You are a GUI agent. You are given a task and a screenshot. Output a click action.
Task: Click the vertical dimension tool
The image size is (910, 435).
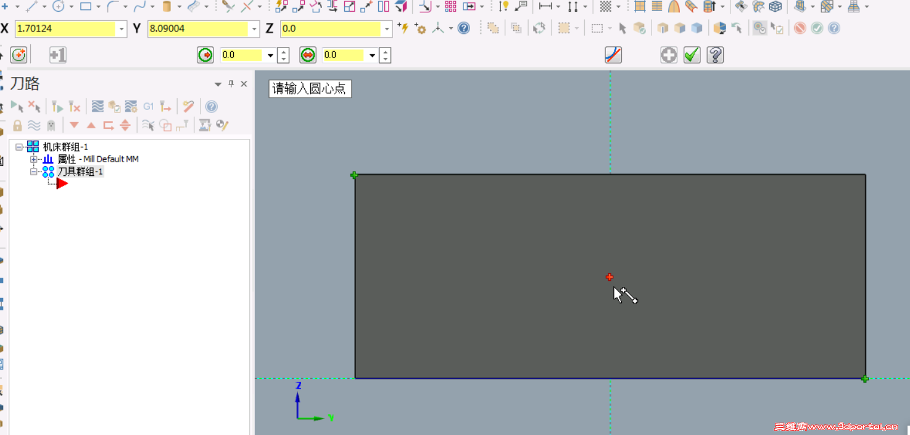573,6
